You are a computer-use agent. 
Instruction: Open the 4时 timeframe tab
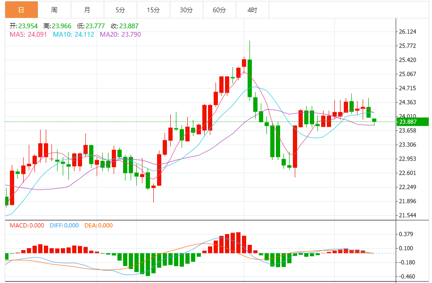(x=253, y=10)
